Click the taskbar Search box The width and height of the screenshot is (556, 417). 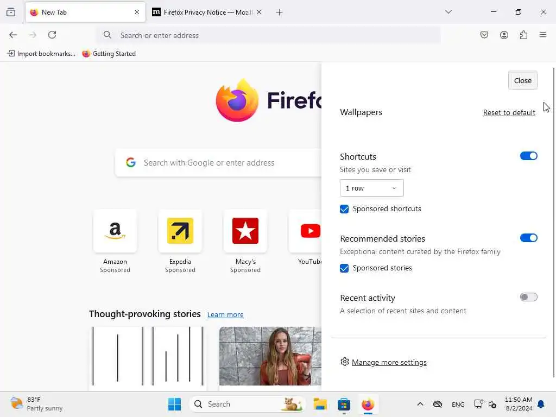click(x=248, y=404)
